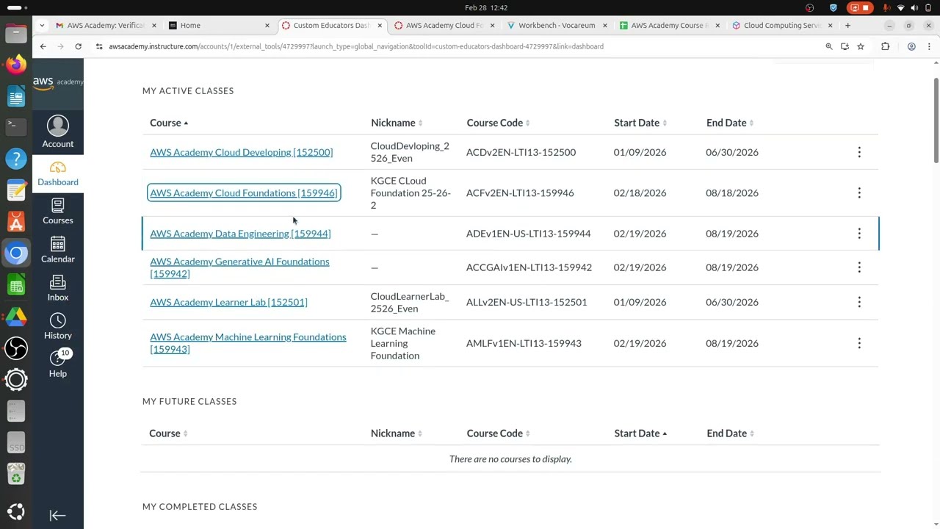Open the tab search dropdown in Chrome
The width and height of the screenshot is (940, 529).
click(x=42, y=25)
